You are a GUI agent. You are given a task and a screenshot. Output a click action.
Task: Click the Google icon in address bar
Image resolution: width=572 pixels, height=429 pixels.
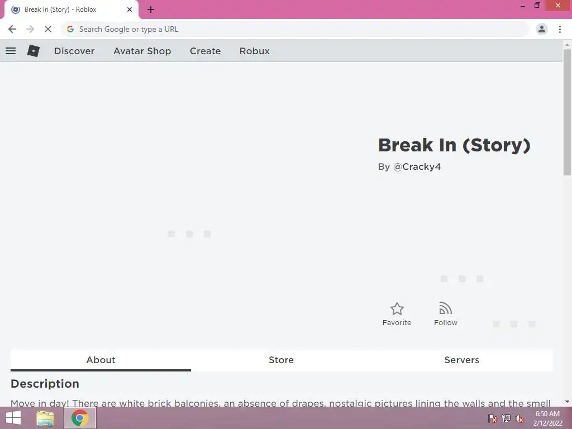pyautogui.click(x=70, y=29)
